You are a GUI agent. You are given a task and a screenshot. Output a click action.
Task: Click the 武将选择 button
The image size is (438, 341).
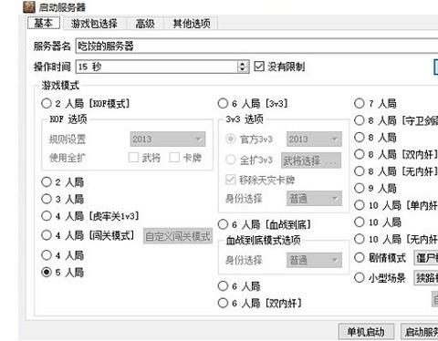point(311,160)
